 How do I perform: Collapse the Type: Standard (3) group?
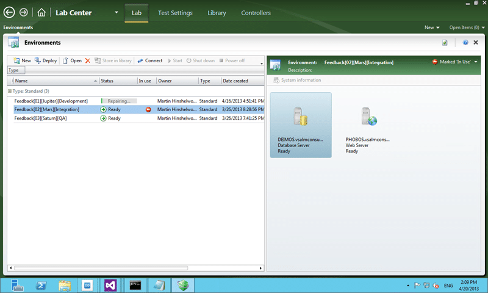10,91
